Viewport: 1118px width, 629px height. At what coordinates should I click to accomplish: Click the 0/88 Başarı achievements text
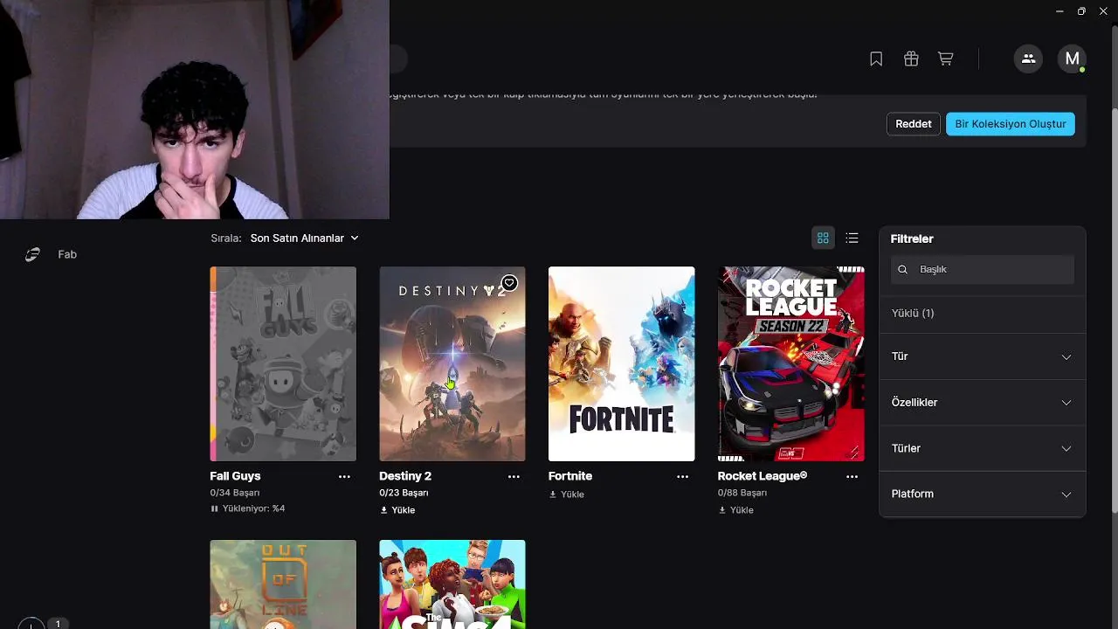tap(742, 493)
